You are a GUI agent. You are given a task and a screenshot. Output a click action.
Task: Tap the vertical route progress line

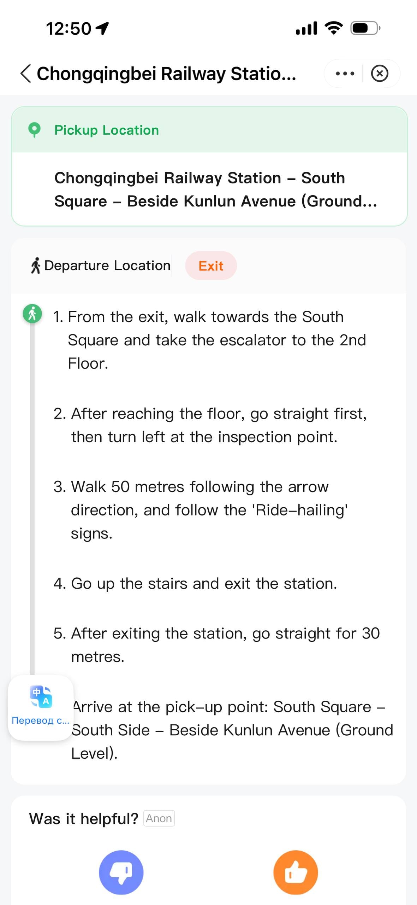[32, 495]
